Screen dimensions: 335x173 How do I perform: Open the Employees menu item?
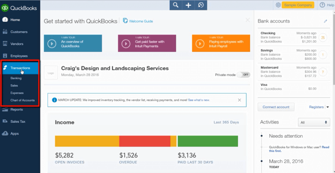coord(19,56)
